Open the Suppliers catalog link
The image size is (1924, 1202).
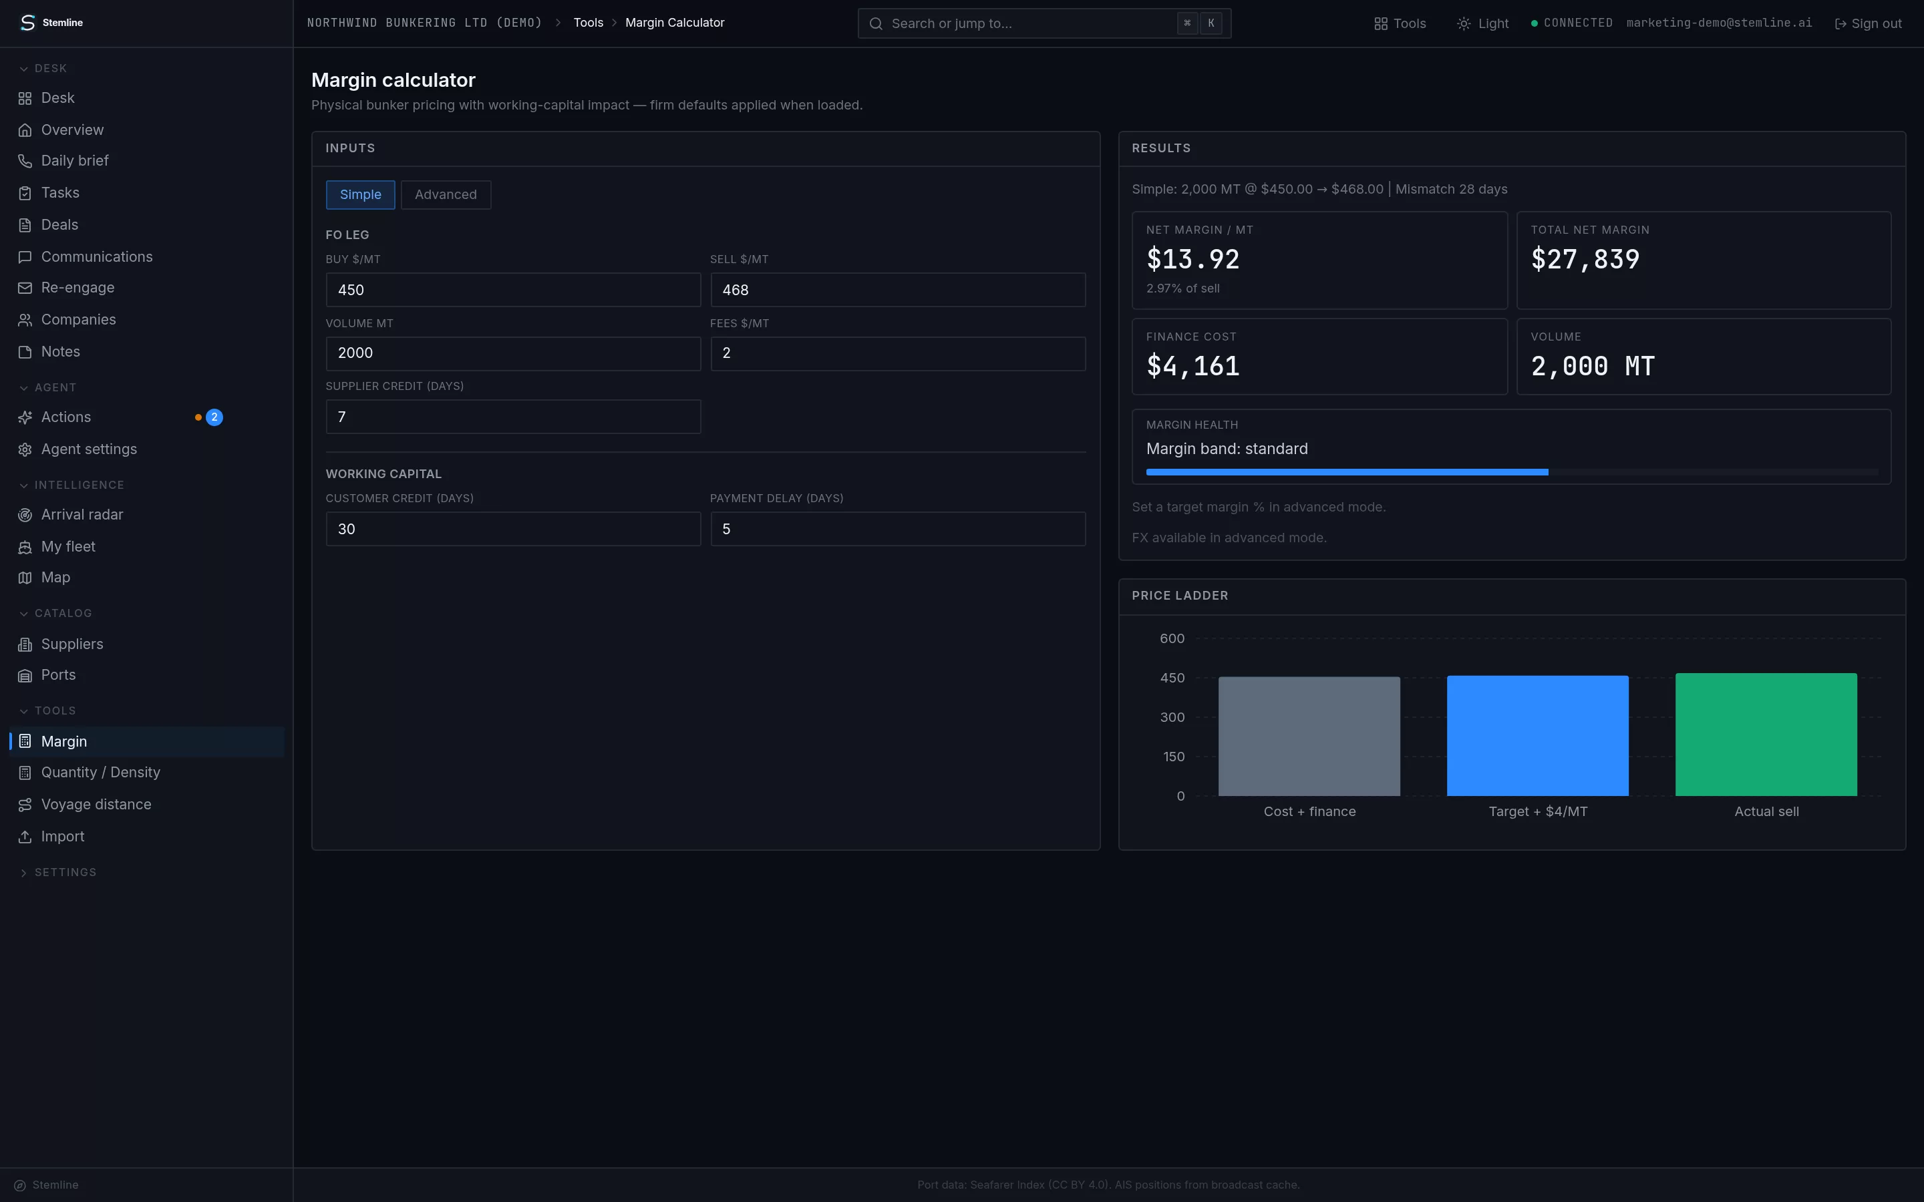pyautogui.click(x=72, y=644)
